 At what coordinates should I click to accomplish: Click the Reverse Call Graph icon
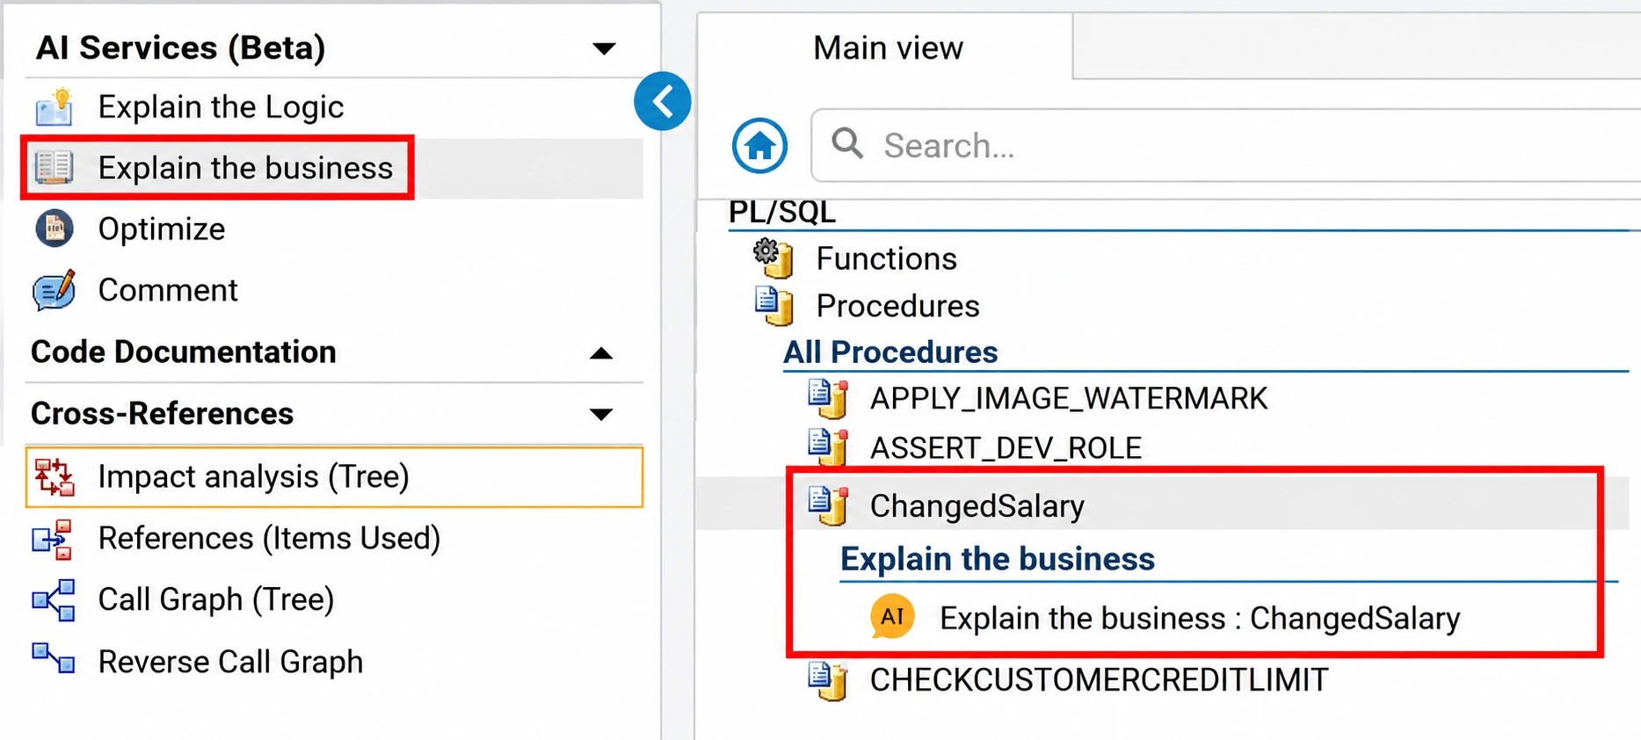(x=54, y=658)
